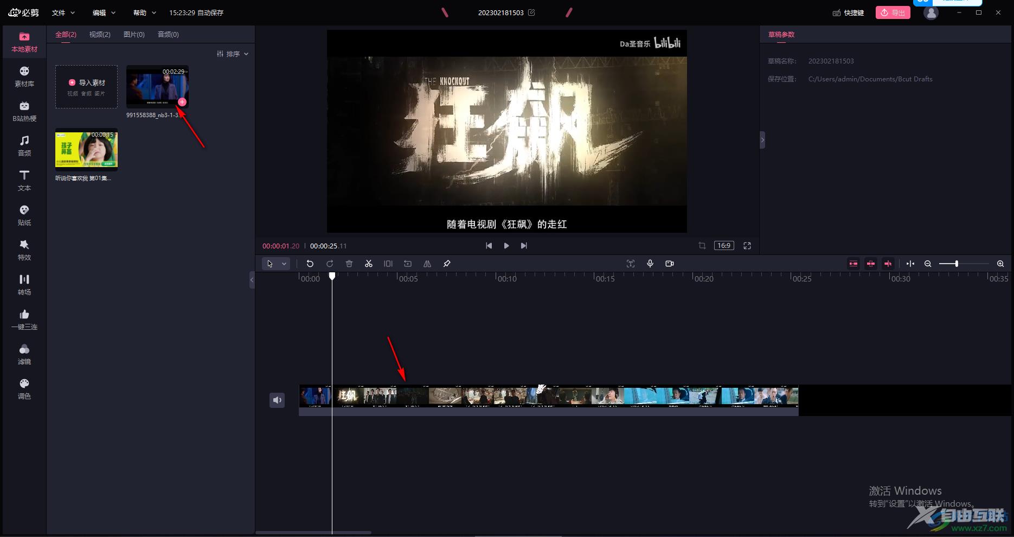Open the 音频 audio panel in sidebar
1014x537 pixels.
tap(24, 146)
